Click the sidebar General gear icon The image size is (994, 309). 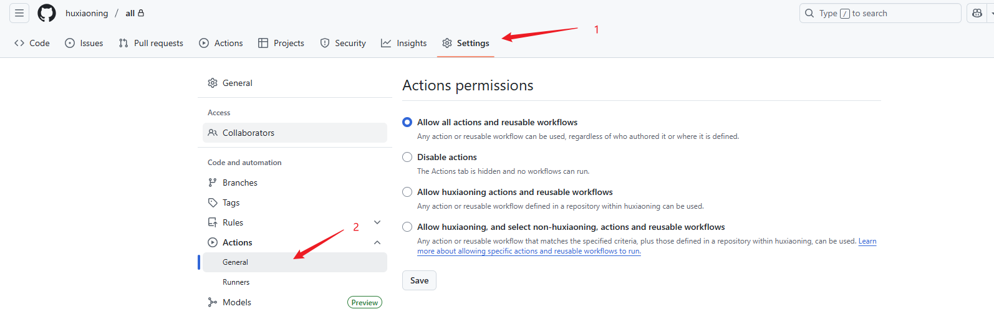click(x=213, y=83)
